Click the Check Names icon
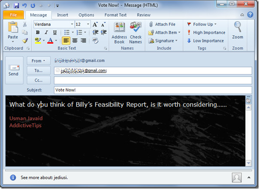The image size is (259, 189). (136, 32)
